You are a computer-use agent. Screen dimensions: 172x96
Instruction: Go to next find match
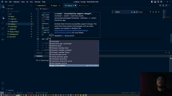pos(153,12)
